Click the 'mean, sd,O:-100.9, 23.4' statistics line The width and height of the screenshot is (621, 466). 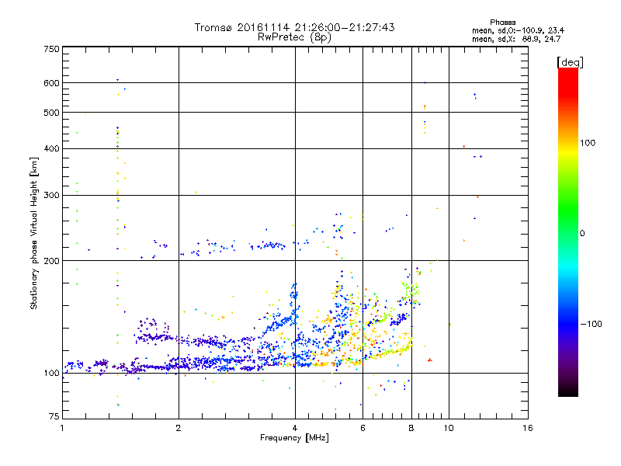point(518,30)
